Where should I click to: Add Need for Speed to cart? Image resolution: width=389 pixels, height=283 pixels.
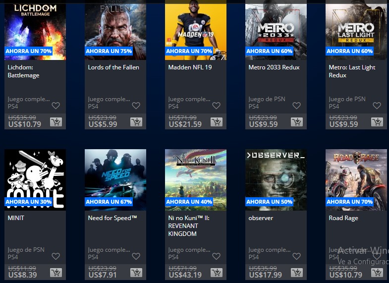136,272
